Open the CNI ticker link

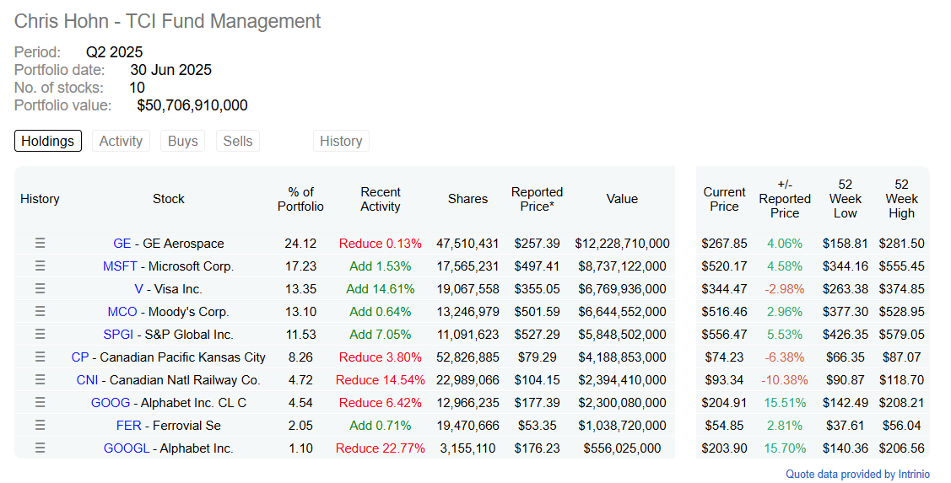tap(88, 380)
